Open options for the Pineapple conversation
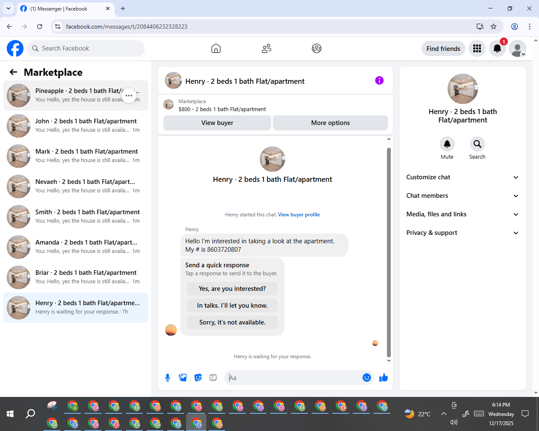Screen dimensions: 539x431 click(129, 96)
